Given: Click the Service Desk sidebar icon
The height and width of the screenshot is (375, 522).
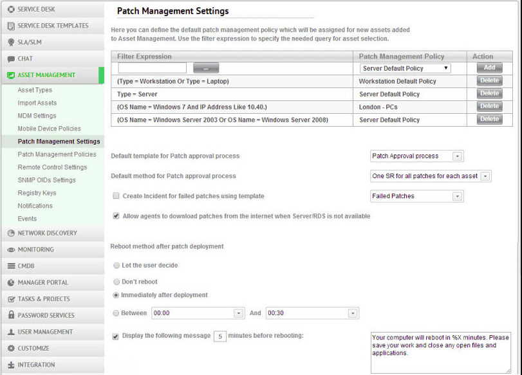Looking at the screenshot, I should (x=11, y=9).
